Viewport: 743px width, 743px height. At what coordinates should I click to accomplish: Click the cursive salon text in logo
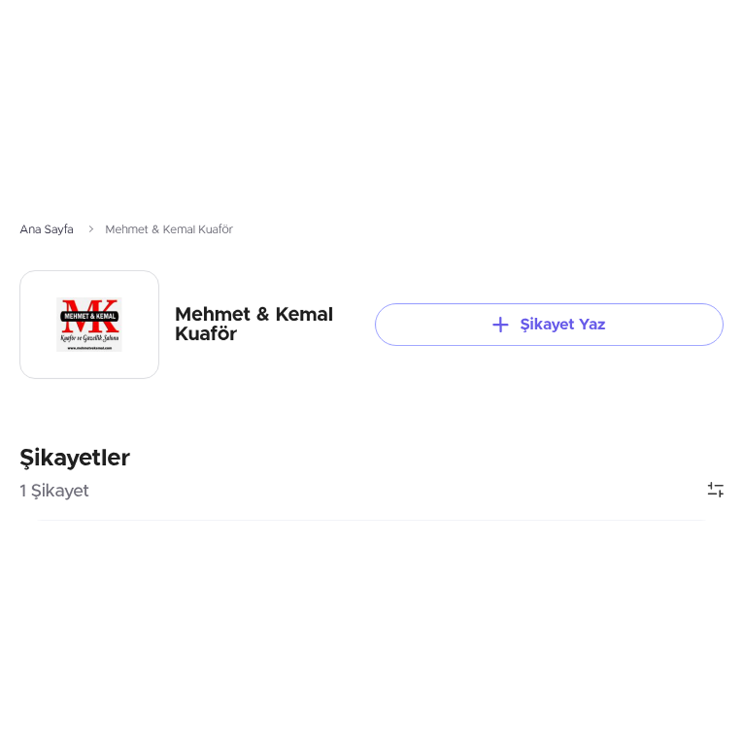pyautogui.click(x=89, y=338)
